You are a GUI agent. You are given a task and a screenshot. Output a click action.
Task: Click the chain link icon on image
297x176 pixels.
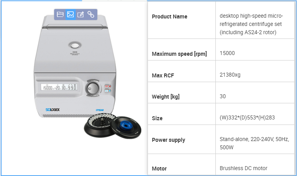point(91,15)
